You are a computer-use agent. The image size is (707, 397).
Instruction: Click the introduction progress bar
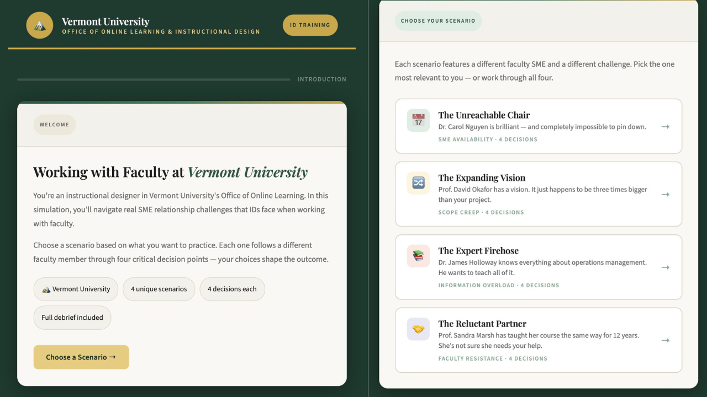tap(154, 79)
